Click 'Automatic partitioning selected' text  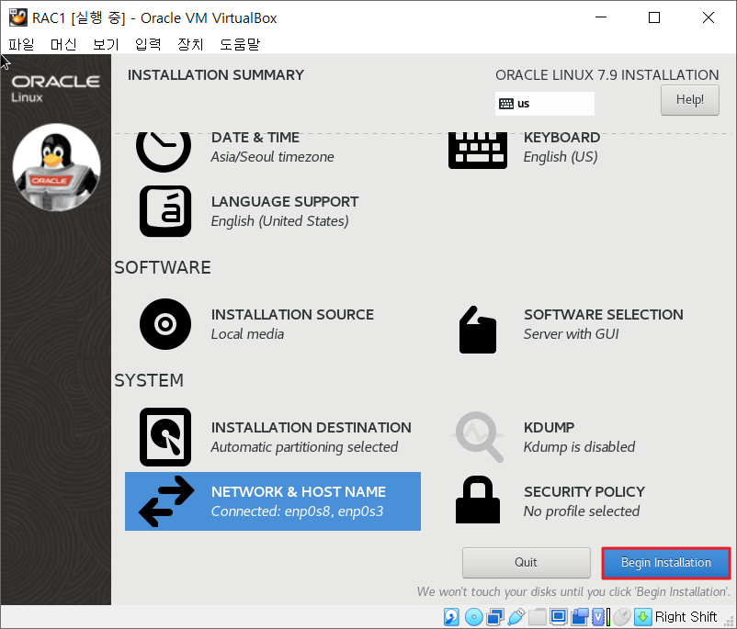click(x=304, y=447)
